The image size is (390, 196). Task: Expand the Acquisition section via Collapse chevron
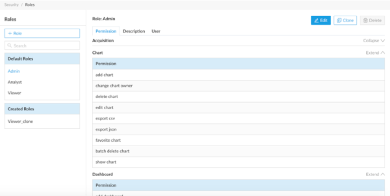pyautogui.click(x=382, y=40)
